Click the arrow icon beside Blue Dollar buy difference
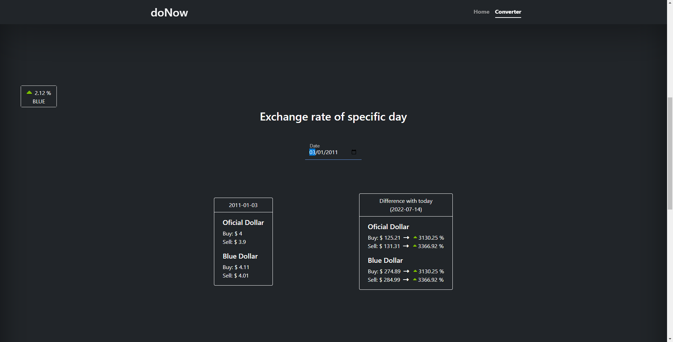 click(406, 271)
